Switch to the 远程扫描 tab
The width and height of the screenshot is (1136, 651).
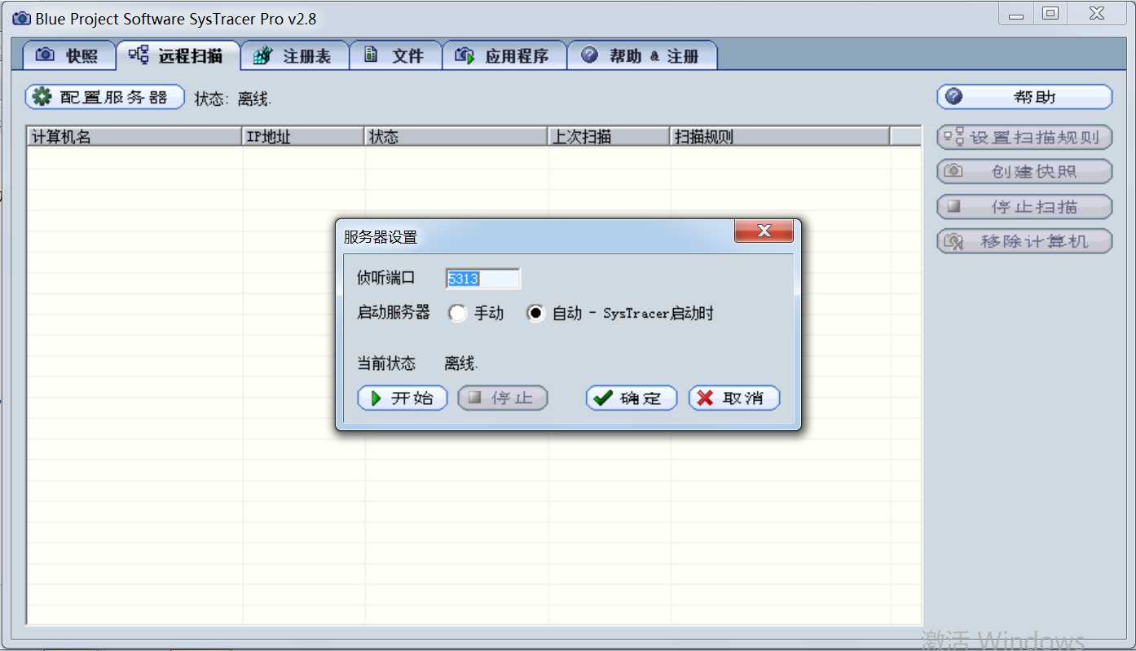(x=178, y=55)
